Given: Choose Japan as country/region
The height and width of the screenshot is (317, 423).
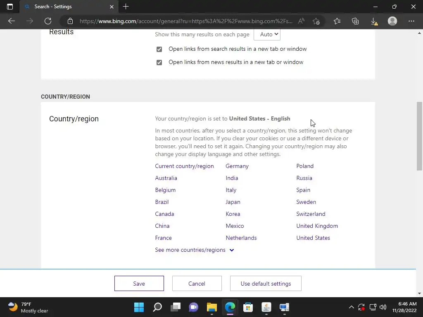Looking at the screenshot, I should coord(233,202).
